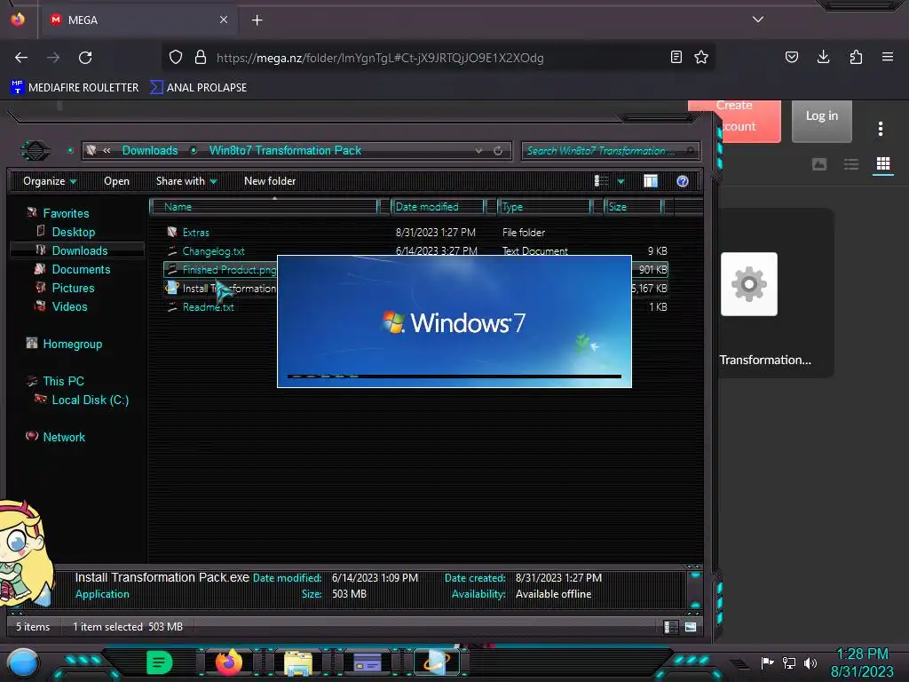This screenshot has height=682, width=909.
Task: Switch MEGA to list view
Action: [x=851, y=164]
